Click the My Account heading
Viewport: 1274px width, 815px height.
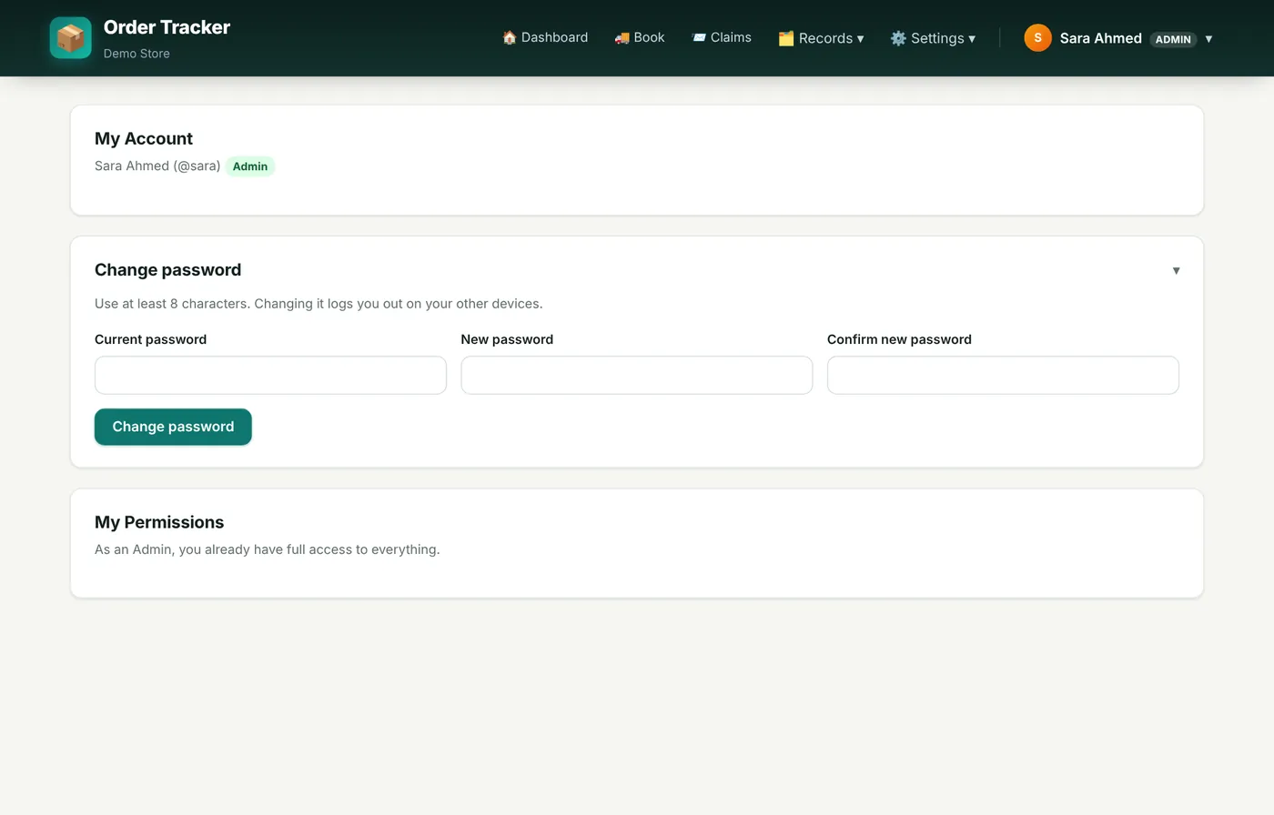(144, 138)
